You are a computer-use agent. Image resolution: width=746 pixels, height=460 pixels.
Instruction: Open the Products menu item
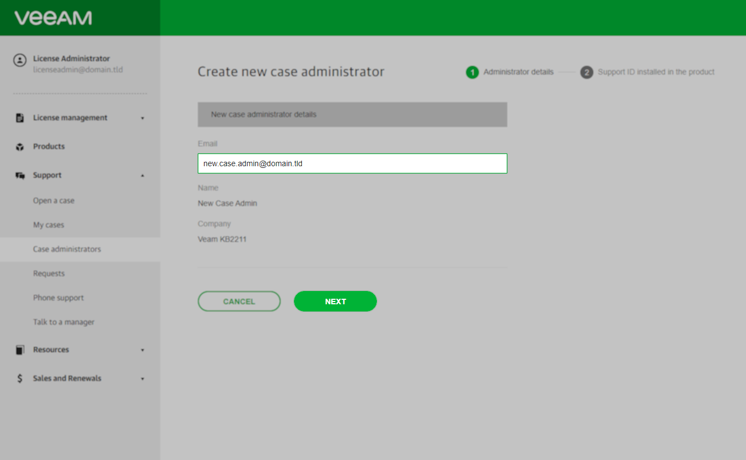click(x=49, y=146)
